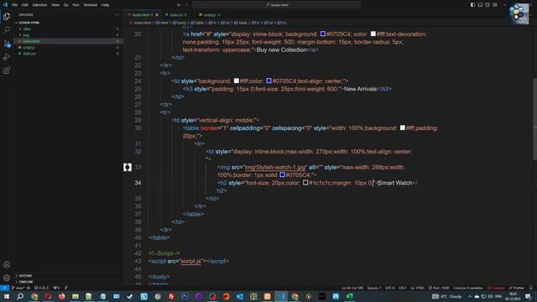Open the Help menu

click(x=105, y=5)
